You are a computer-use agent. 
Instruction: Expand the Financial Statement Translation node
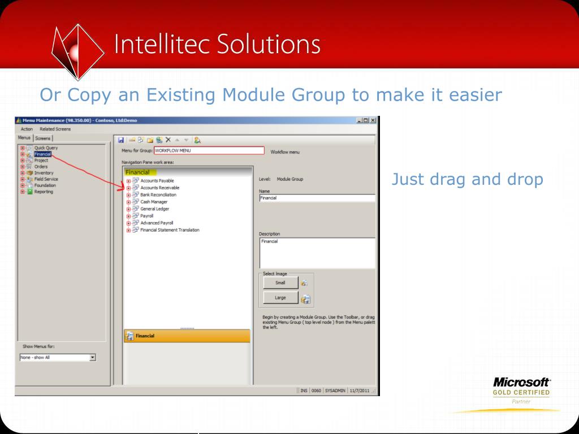[128, 231]
